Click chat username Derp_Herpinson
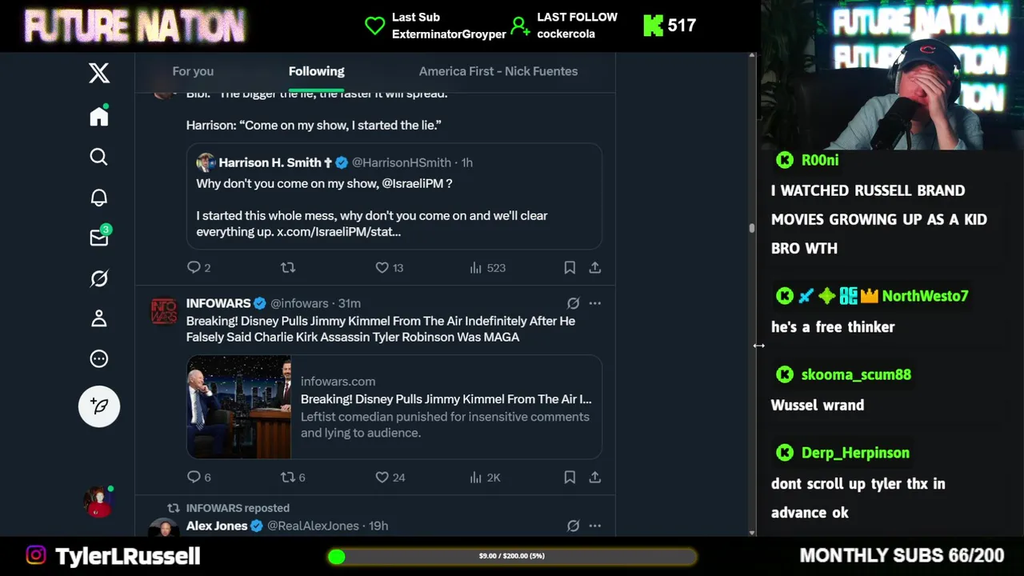Screen dimensions: 1024x576 tap(855, 453)
